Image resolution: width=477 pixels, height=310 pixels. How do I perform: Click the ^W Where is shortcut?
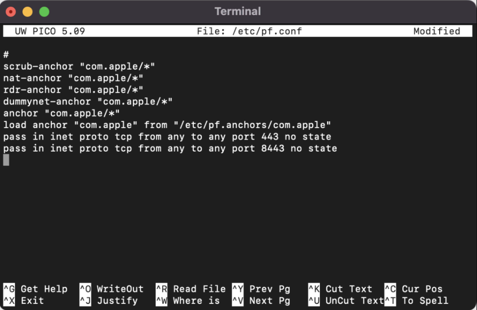coord(189,301)
